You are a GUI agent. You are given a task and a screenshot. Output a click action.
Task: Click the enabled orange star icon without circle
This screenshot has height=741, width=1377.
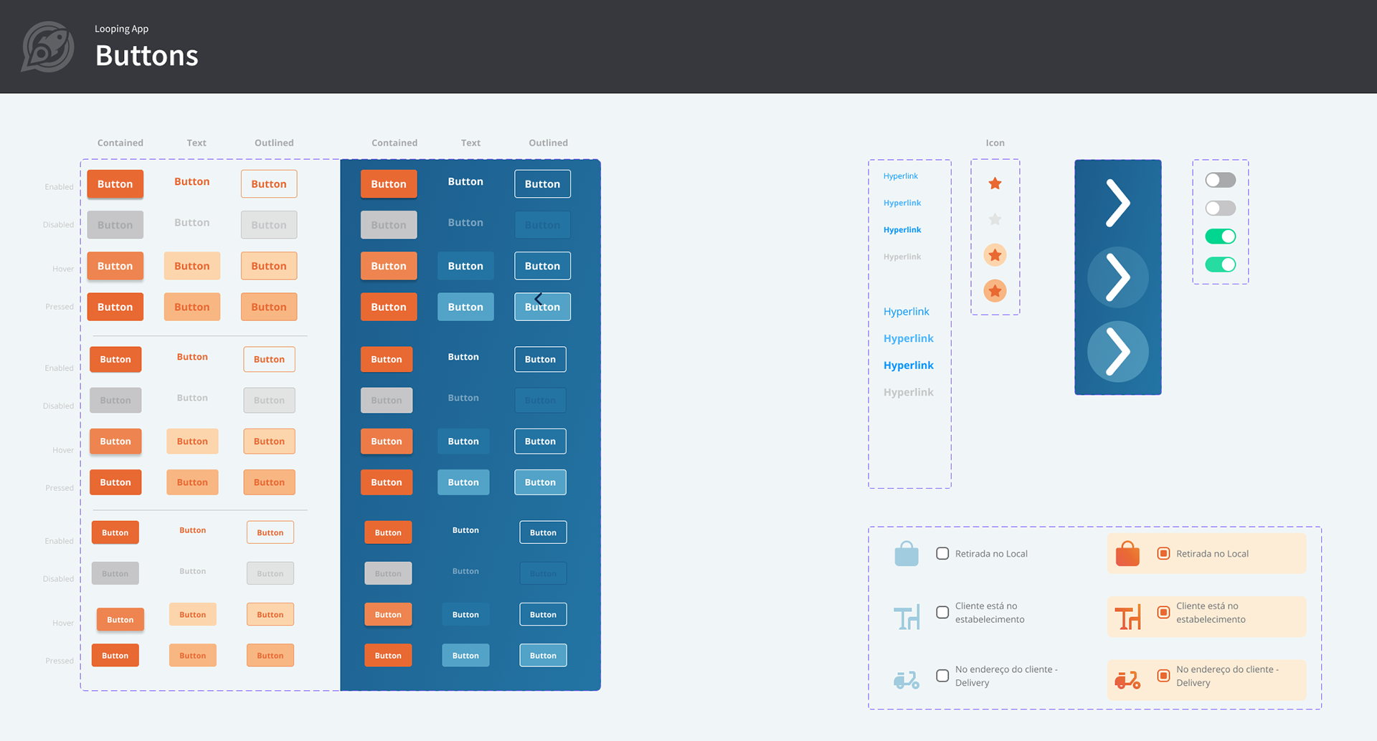(995, 183)
